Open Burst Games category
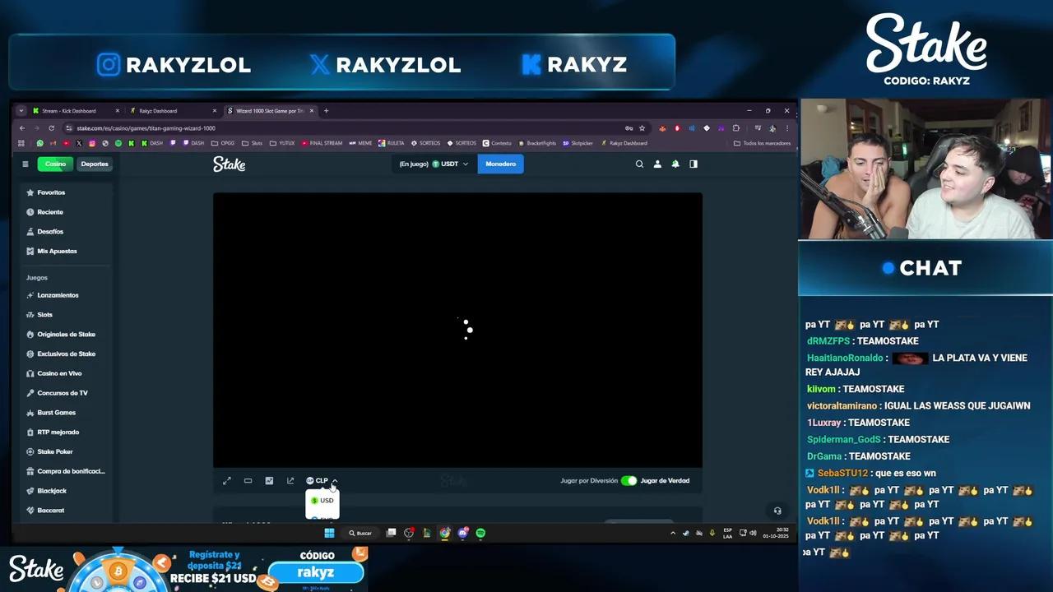Image resolution: width=1053 pixels, height=592 pixels. (66, 413)
